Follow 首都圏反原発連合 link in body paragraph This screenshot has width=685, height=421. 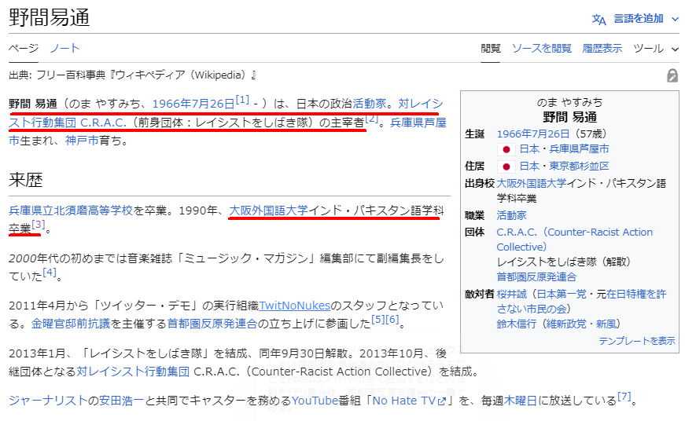212,324
